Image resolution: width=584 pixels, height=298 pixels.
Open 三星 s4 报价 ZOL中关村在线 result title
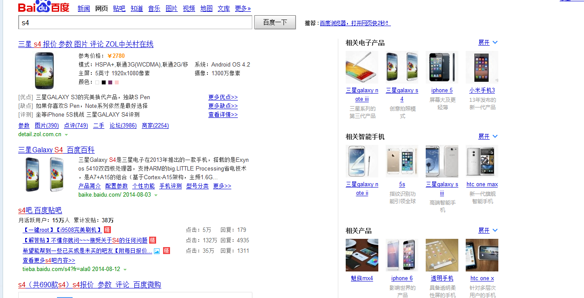point(86,44)
